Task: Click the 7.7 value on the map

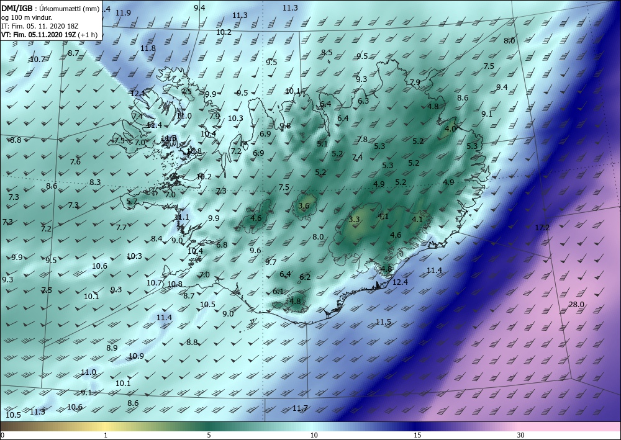Action: pos(121,228)
